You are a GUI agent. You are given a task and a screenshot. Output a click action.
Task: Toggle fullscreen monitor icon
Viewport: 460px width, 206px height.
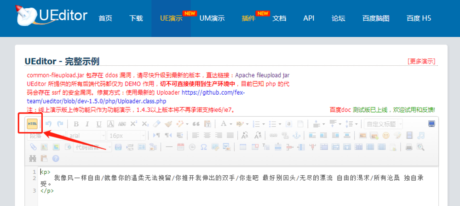point(431,124)
